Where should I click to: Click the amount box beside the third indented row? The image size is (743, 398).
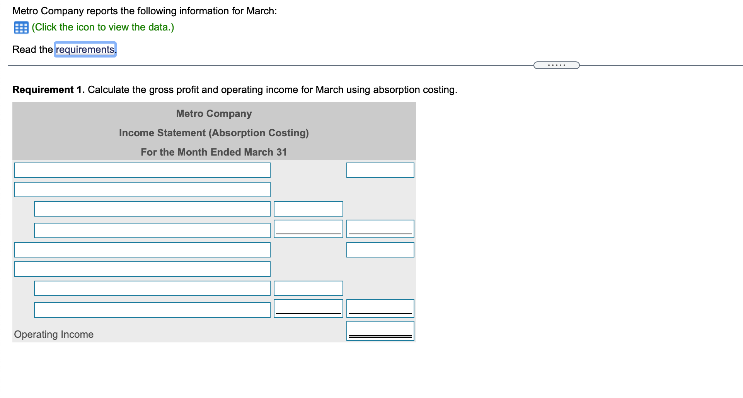308,288
